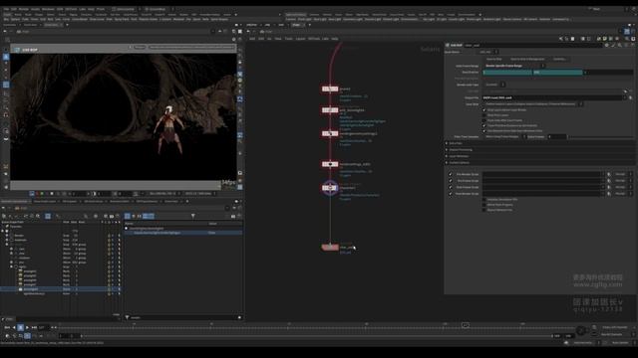This screenshot has height=358, width=638.
Task: Select the Torus tool on Create shelf
Action: pyautogui.click(x=35, y=19)
